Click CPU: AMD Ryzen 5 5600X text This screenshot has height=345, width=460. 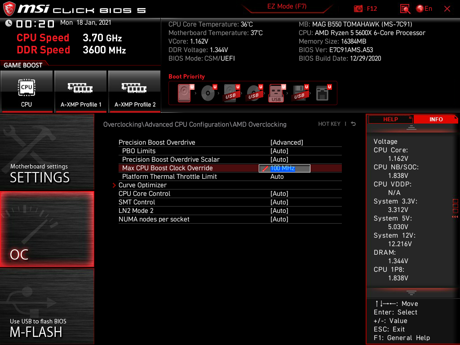[x=362, y=33]
